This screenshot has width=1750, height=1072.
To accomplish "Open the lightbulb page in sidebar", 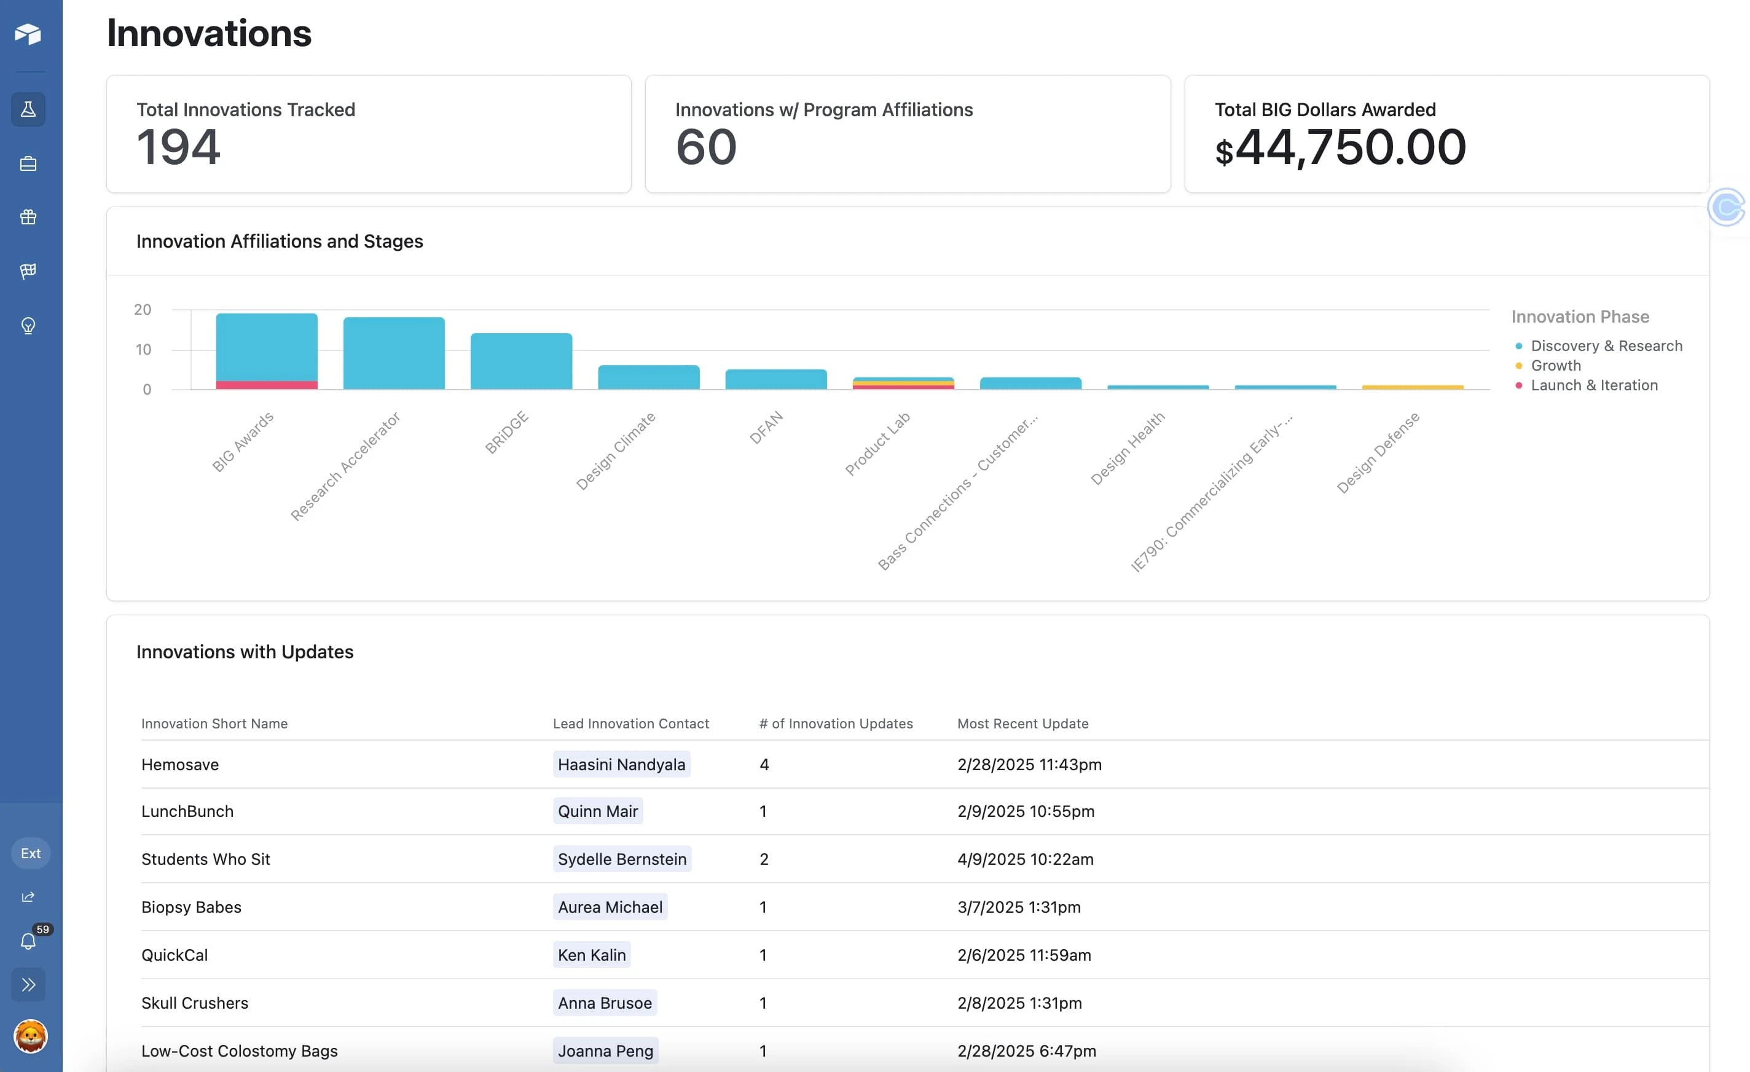I will [28, 325].
